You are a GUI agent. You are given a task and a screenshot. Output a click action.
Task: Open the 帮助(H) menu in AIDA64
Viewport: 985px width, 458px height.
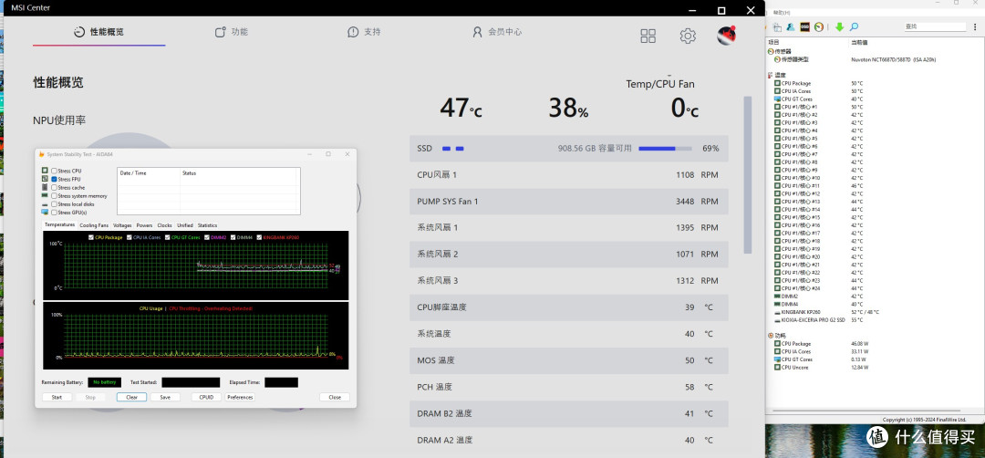(783, 13)
